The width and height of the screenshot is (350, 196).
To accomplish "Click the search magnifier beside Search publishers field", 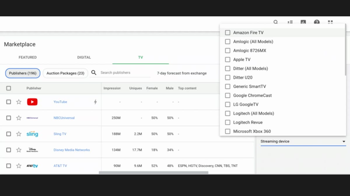I will 94,73.
